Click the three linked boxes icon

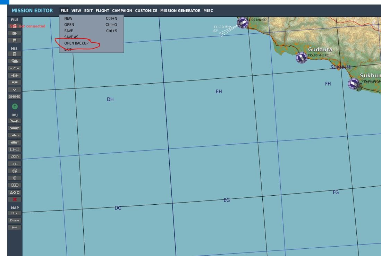[15, 97]
